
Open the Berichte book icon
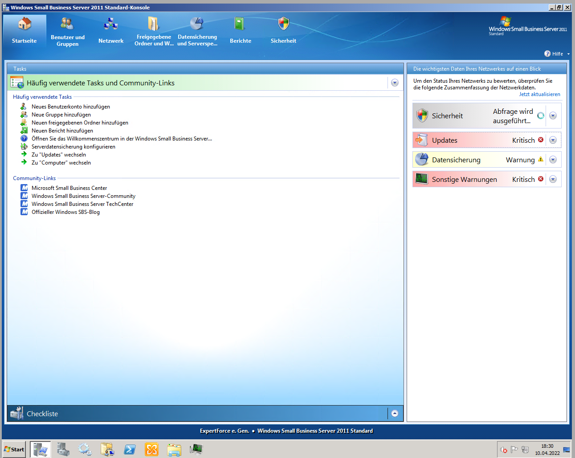point(240,24)
